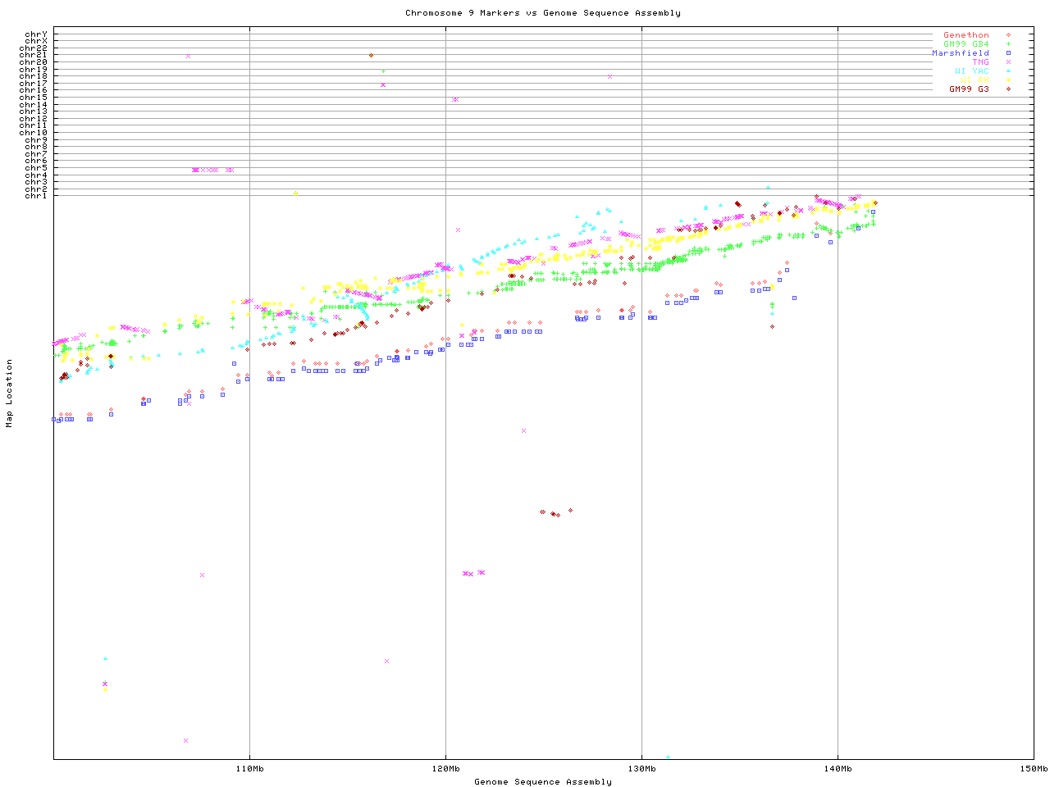Click the chart title Chromosome 9 Markers
Image resolution: width=1050 pixels, height=787 pixels.
coord(542,13)
